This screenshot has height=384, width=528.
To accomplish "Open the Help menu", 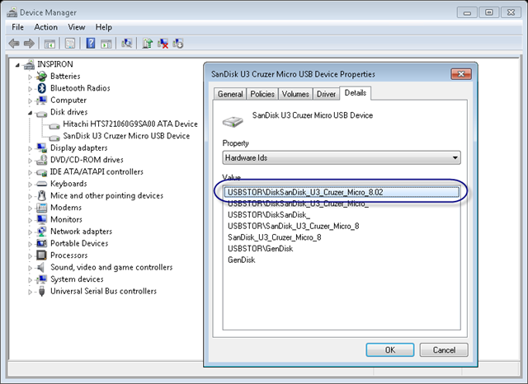I will (x=103, y=27).
